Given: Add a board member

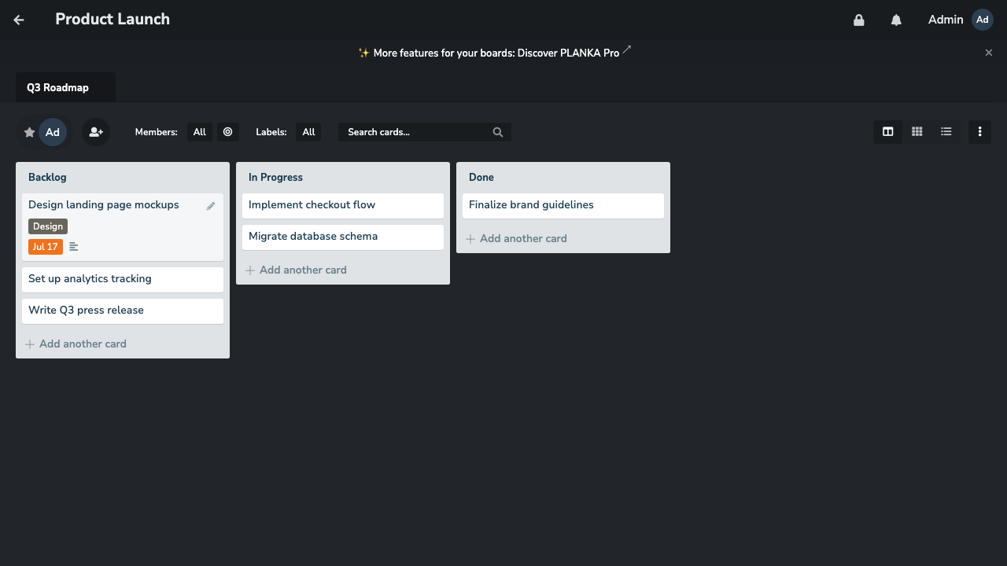Looking at the screenshot, I should point(96,132).
